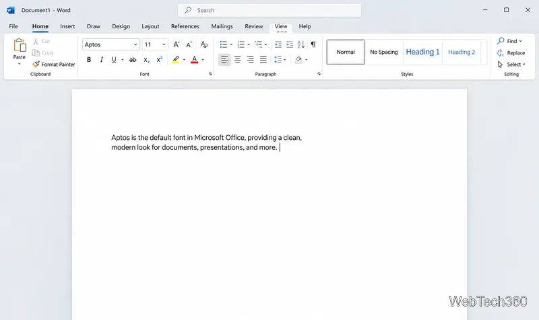Apply multilevel list icon
Screen dimensions: 539x320
[x=259, y=44]
